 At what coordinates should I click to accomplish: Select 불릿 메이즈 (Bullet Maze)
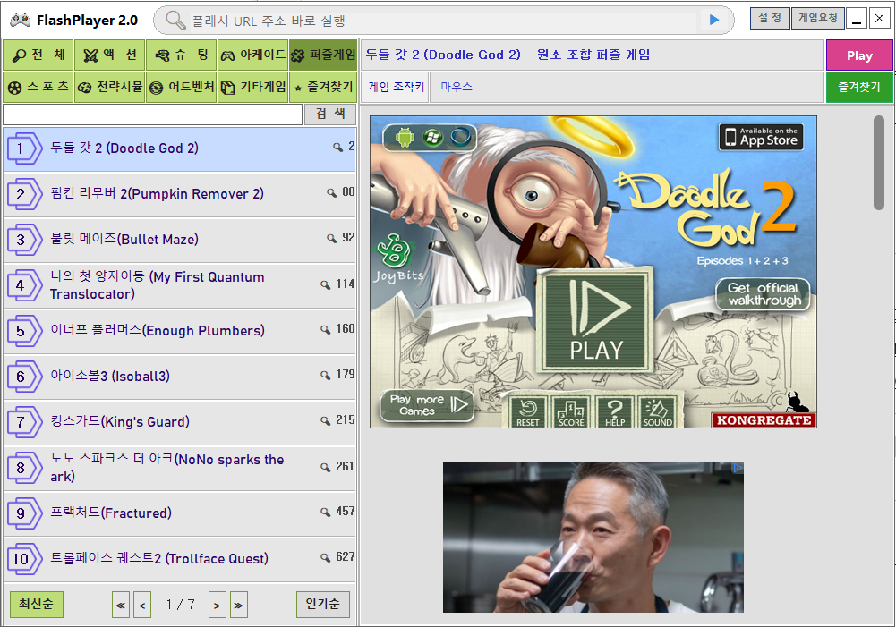click(180, 240)
